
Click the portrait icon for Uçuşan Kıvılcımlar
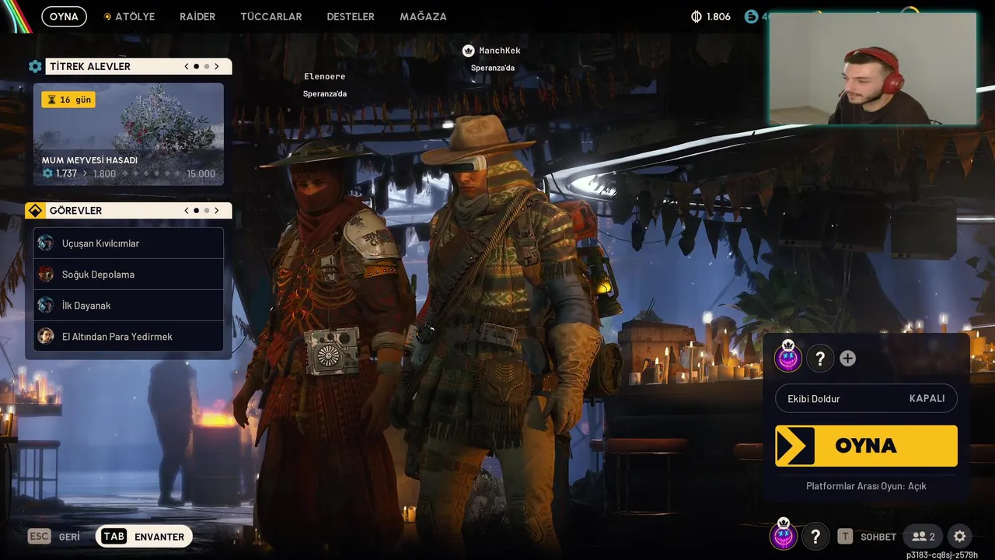coord(46,243)
